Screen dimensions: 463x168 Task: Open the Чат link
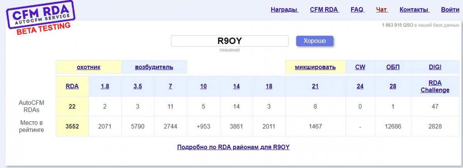382,10
